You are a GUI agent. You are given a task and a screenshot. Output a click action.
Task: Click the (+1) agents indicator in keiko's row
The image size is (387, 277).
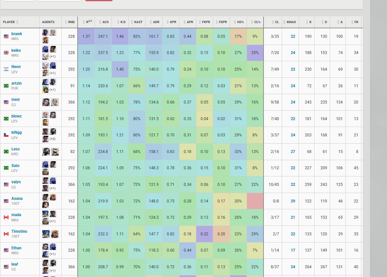click(x=52, y=56)
